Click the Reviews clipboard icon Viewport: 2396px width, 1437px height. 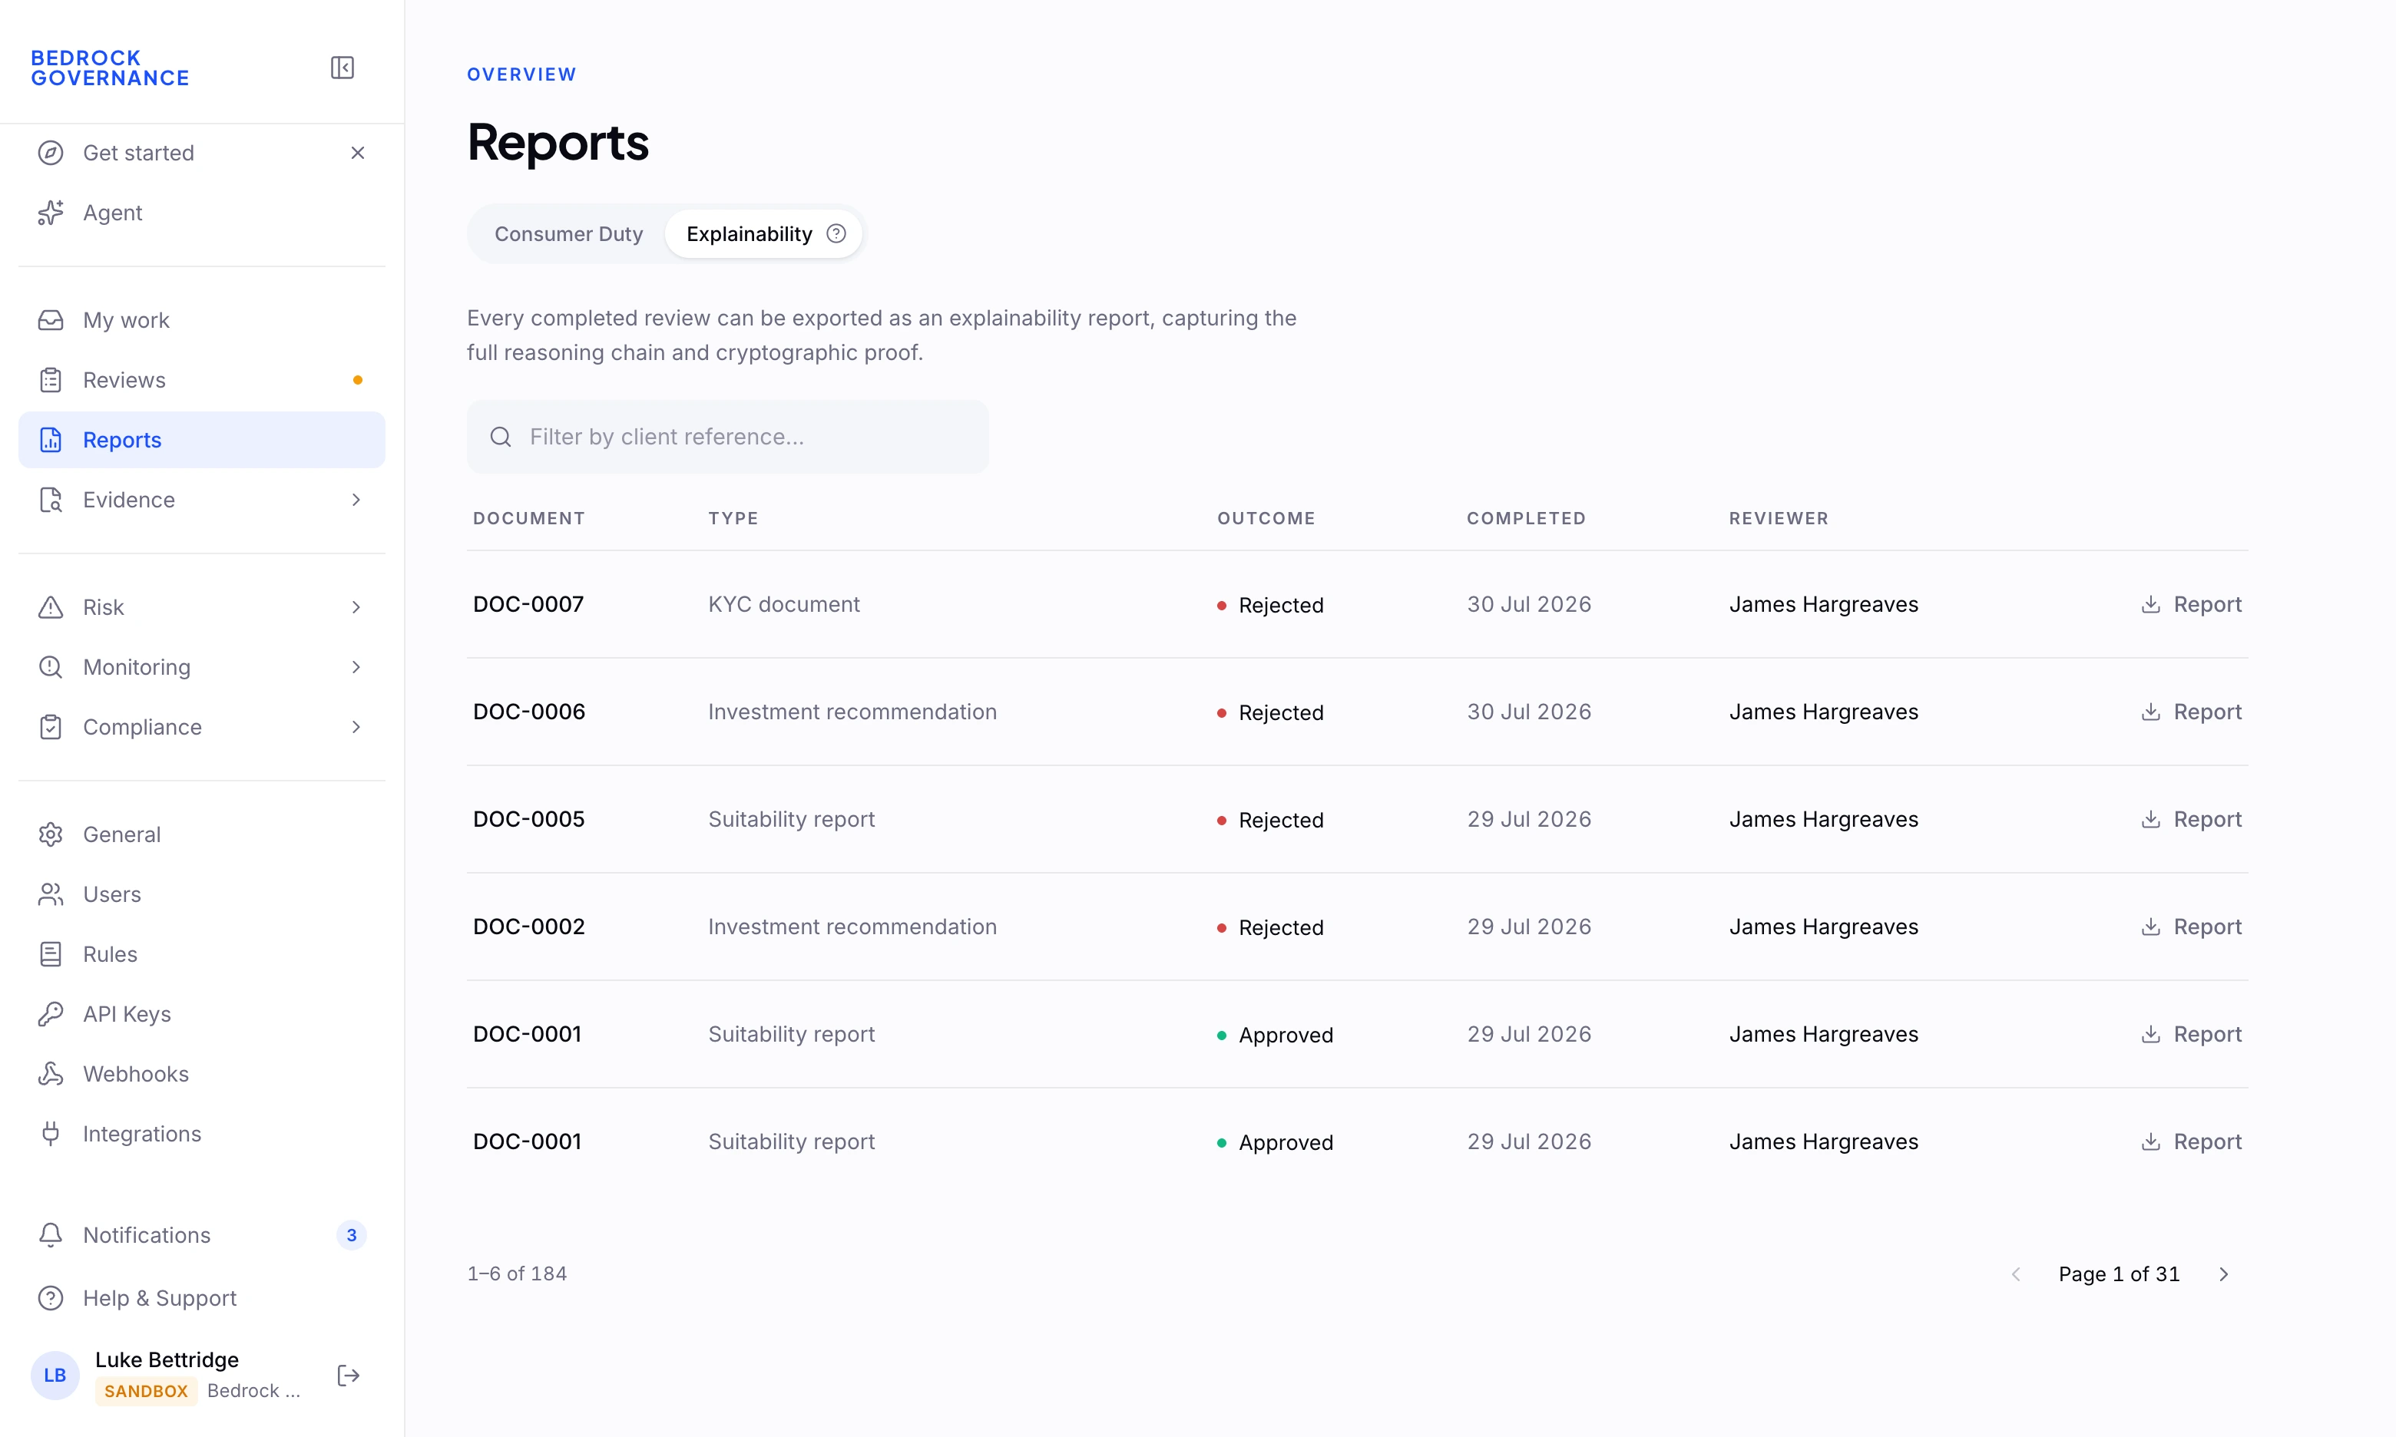51,381
